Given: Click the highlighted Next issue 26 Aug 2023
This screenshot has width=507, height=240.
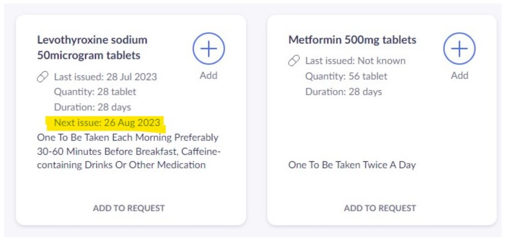Looking at the screenshot, I should click(x=107, y=122).
